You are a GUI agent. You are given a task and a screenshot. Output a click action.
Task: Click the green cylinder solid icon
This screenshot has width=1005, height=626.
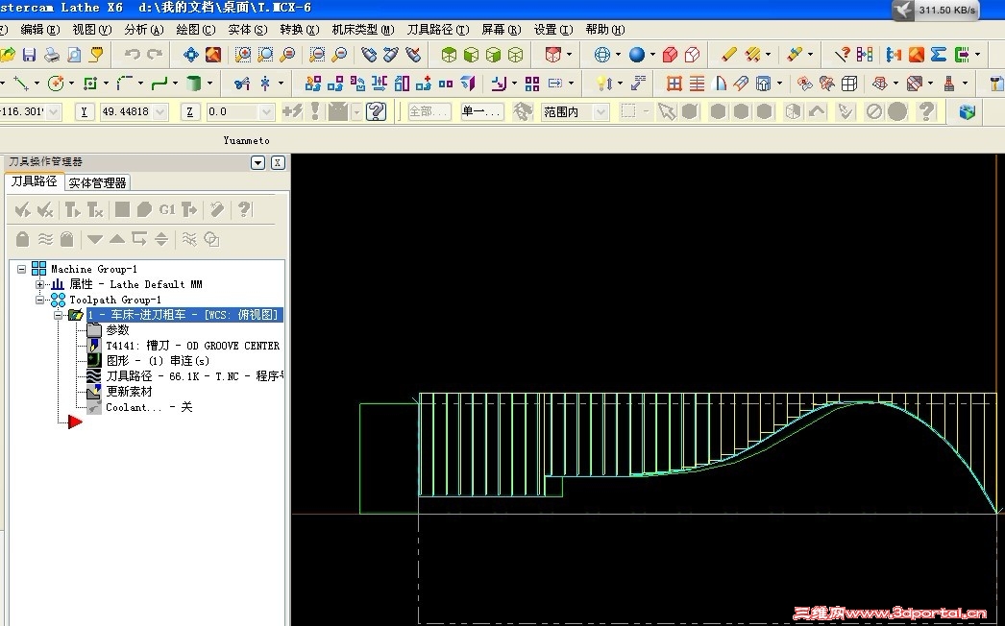[x=195, y=84]
